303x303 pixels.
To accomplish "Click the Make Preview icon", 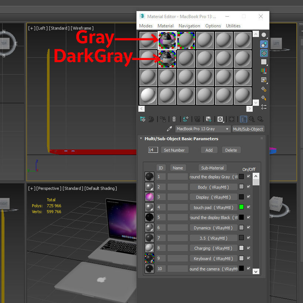I will click(263, 80).
